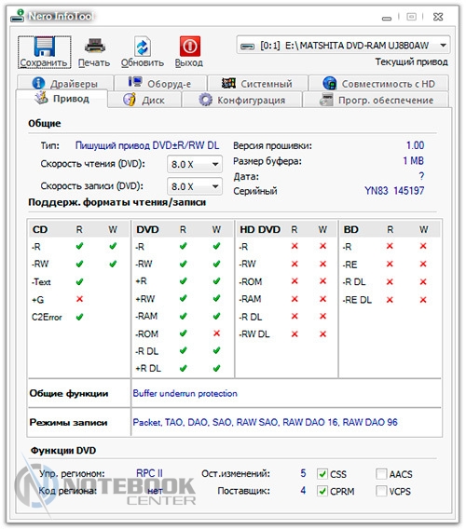
Task: Toggle the AACS checkbox
Action: click(x=381, y=473)
